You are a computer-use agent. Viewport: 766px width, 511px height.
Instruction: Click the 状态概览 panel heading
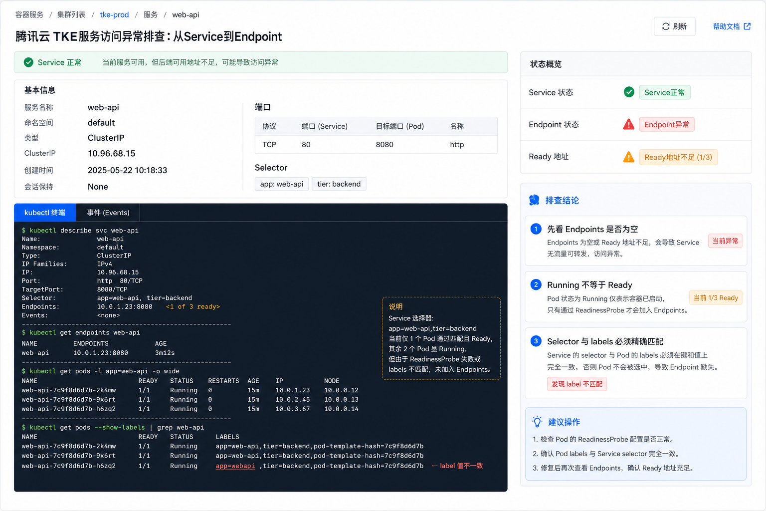(546, 64)
